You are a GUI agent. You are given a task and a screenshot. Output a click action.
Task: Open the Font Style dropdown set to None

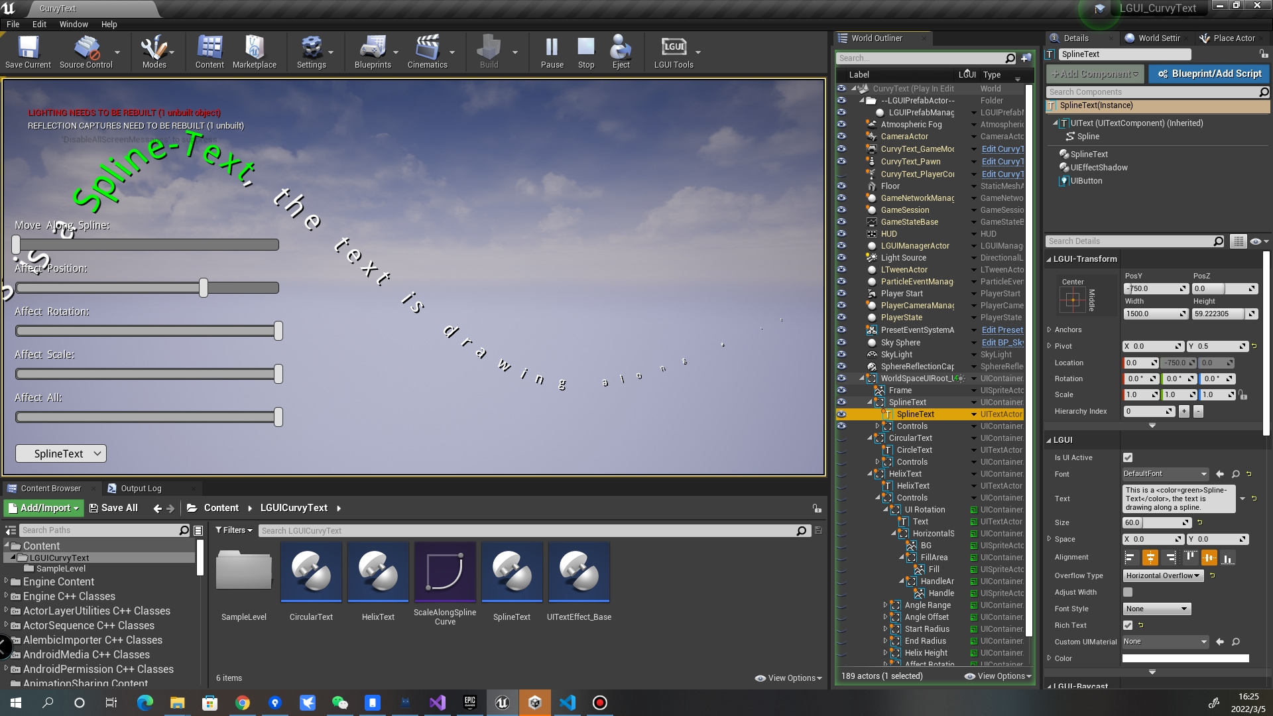1156,608
